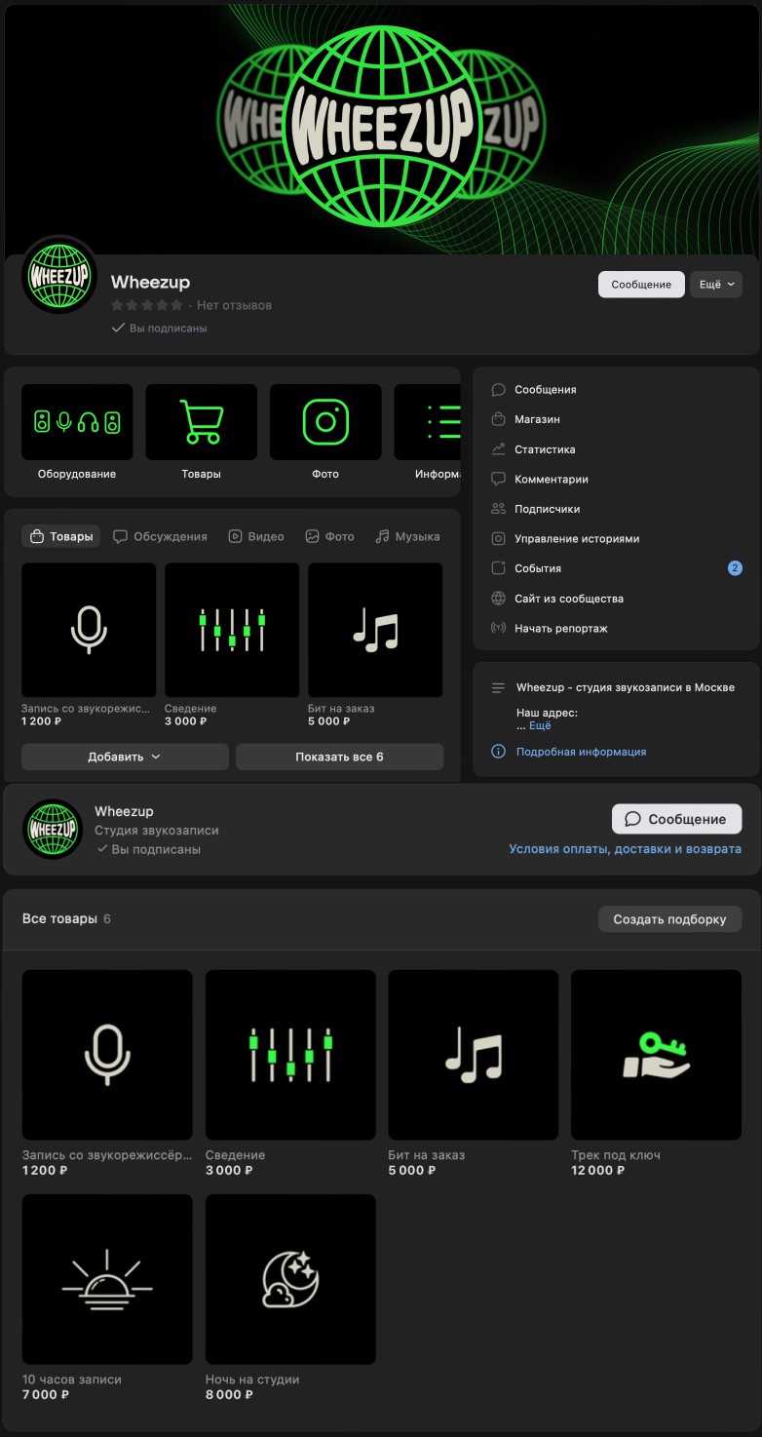
Task: Click the Сообщение button in header
Action: click(x=641, y=285)
